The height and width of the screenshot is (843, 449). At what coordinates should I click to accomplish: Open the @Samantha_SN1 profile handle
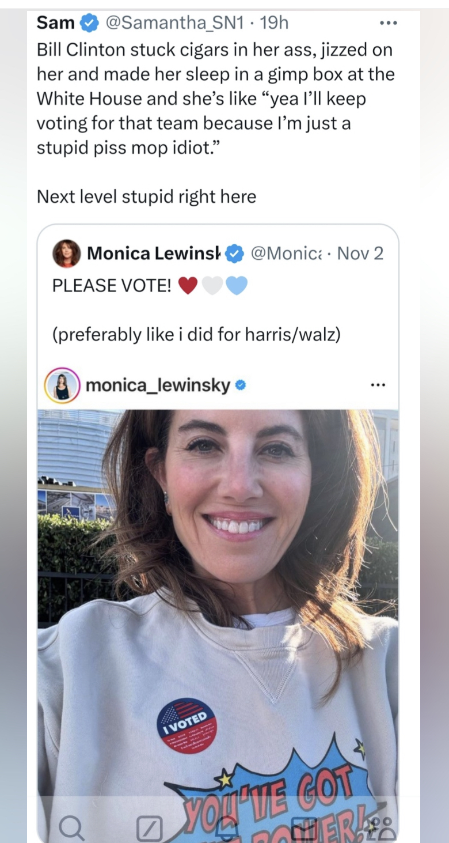[x=175, y=23]
